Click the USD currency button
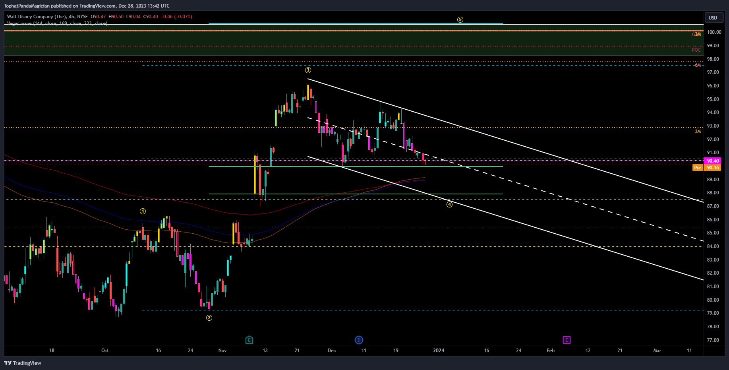This screenshot has width=729, height=370. click(x=713, y=17)
